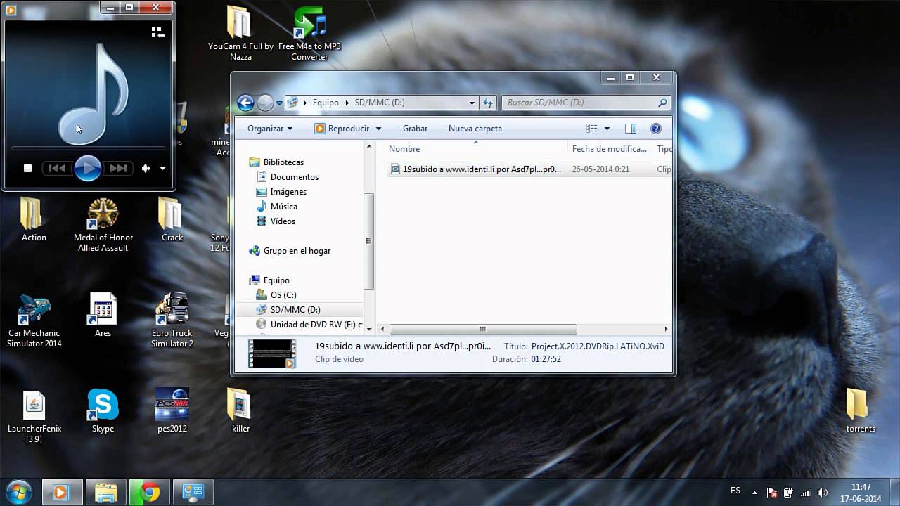Click the Reproducir toolbar button
Viewport: 900px width, 506px height.
(x=342, y=129)
